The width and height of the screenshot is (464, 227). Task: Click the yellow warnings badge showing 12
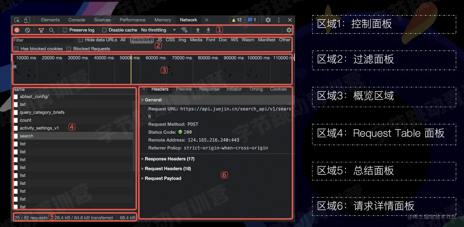point(237,20)
